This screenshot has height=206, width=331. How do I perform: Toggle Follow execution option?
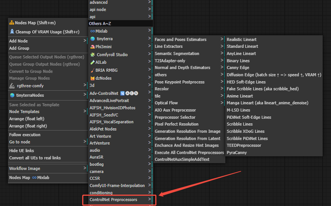pyautogui.click(x=25, y=135)
